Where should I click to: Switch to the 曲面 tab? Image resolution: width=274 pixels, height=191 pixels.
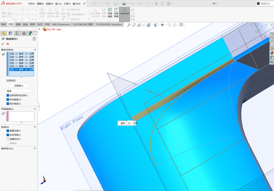pyautogui.click(x=18, y=24)
